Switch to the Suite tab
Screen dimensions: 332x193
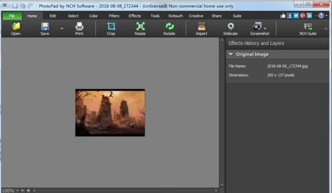pyautogui.click(x=237, y=16)
